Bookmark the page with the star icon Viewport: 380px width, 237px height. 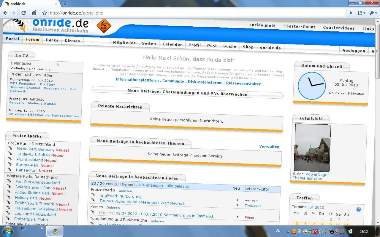tap(45, 13)
